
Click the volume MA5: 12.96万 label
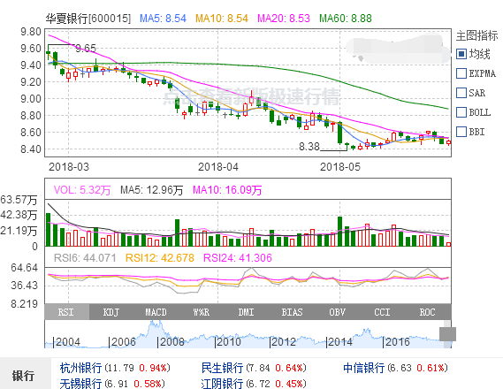(152, 190)
